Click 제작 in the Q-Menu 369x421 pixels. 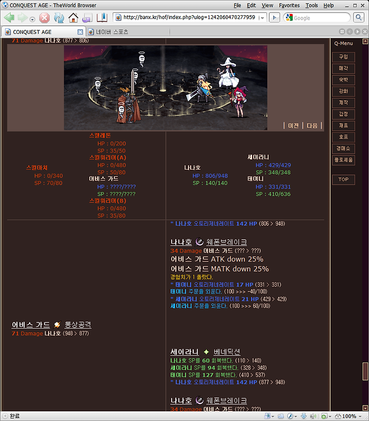tap(343, 103)
